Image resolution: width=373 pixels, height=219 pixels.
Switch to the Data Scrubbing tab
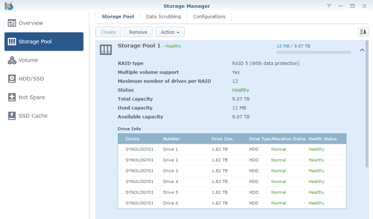pos(163,17)
